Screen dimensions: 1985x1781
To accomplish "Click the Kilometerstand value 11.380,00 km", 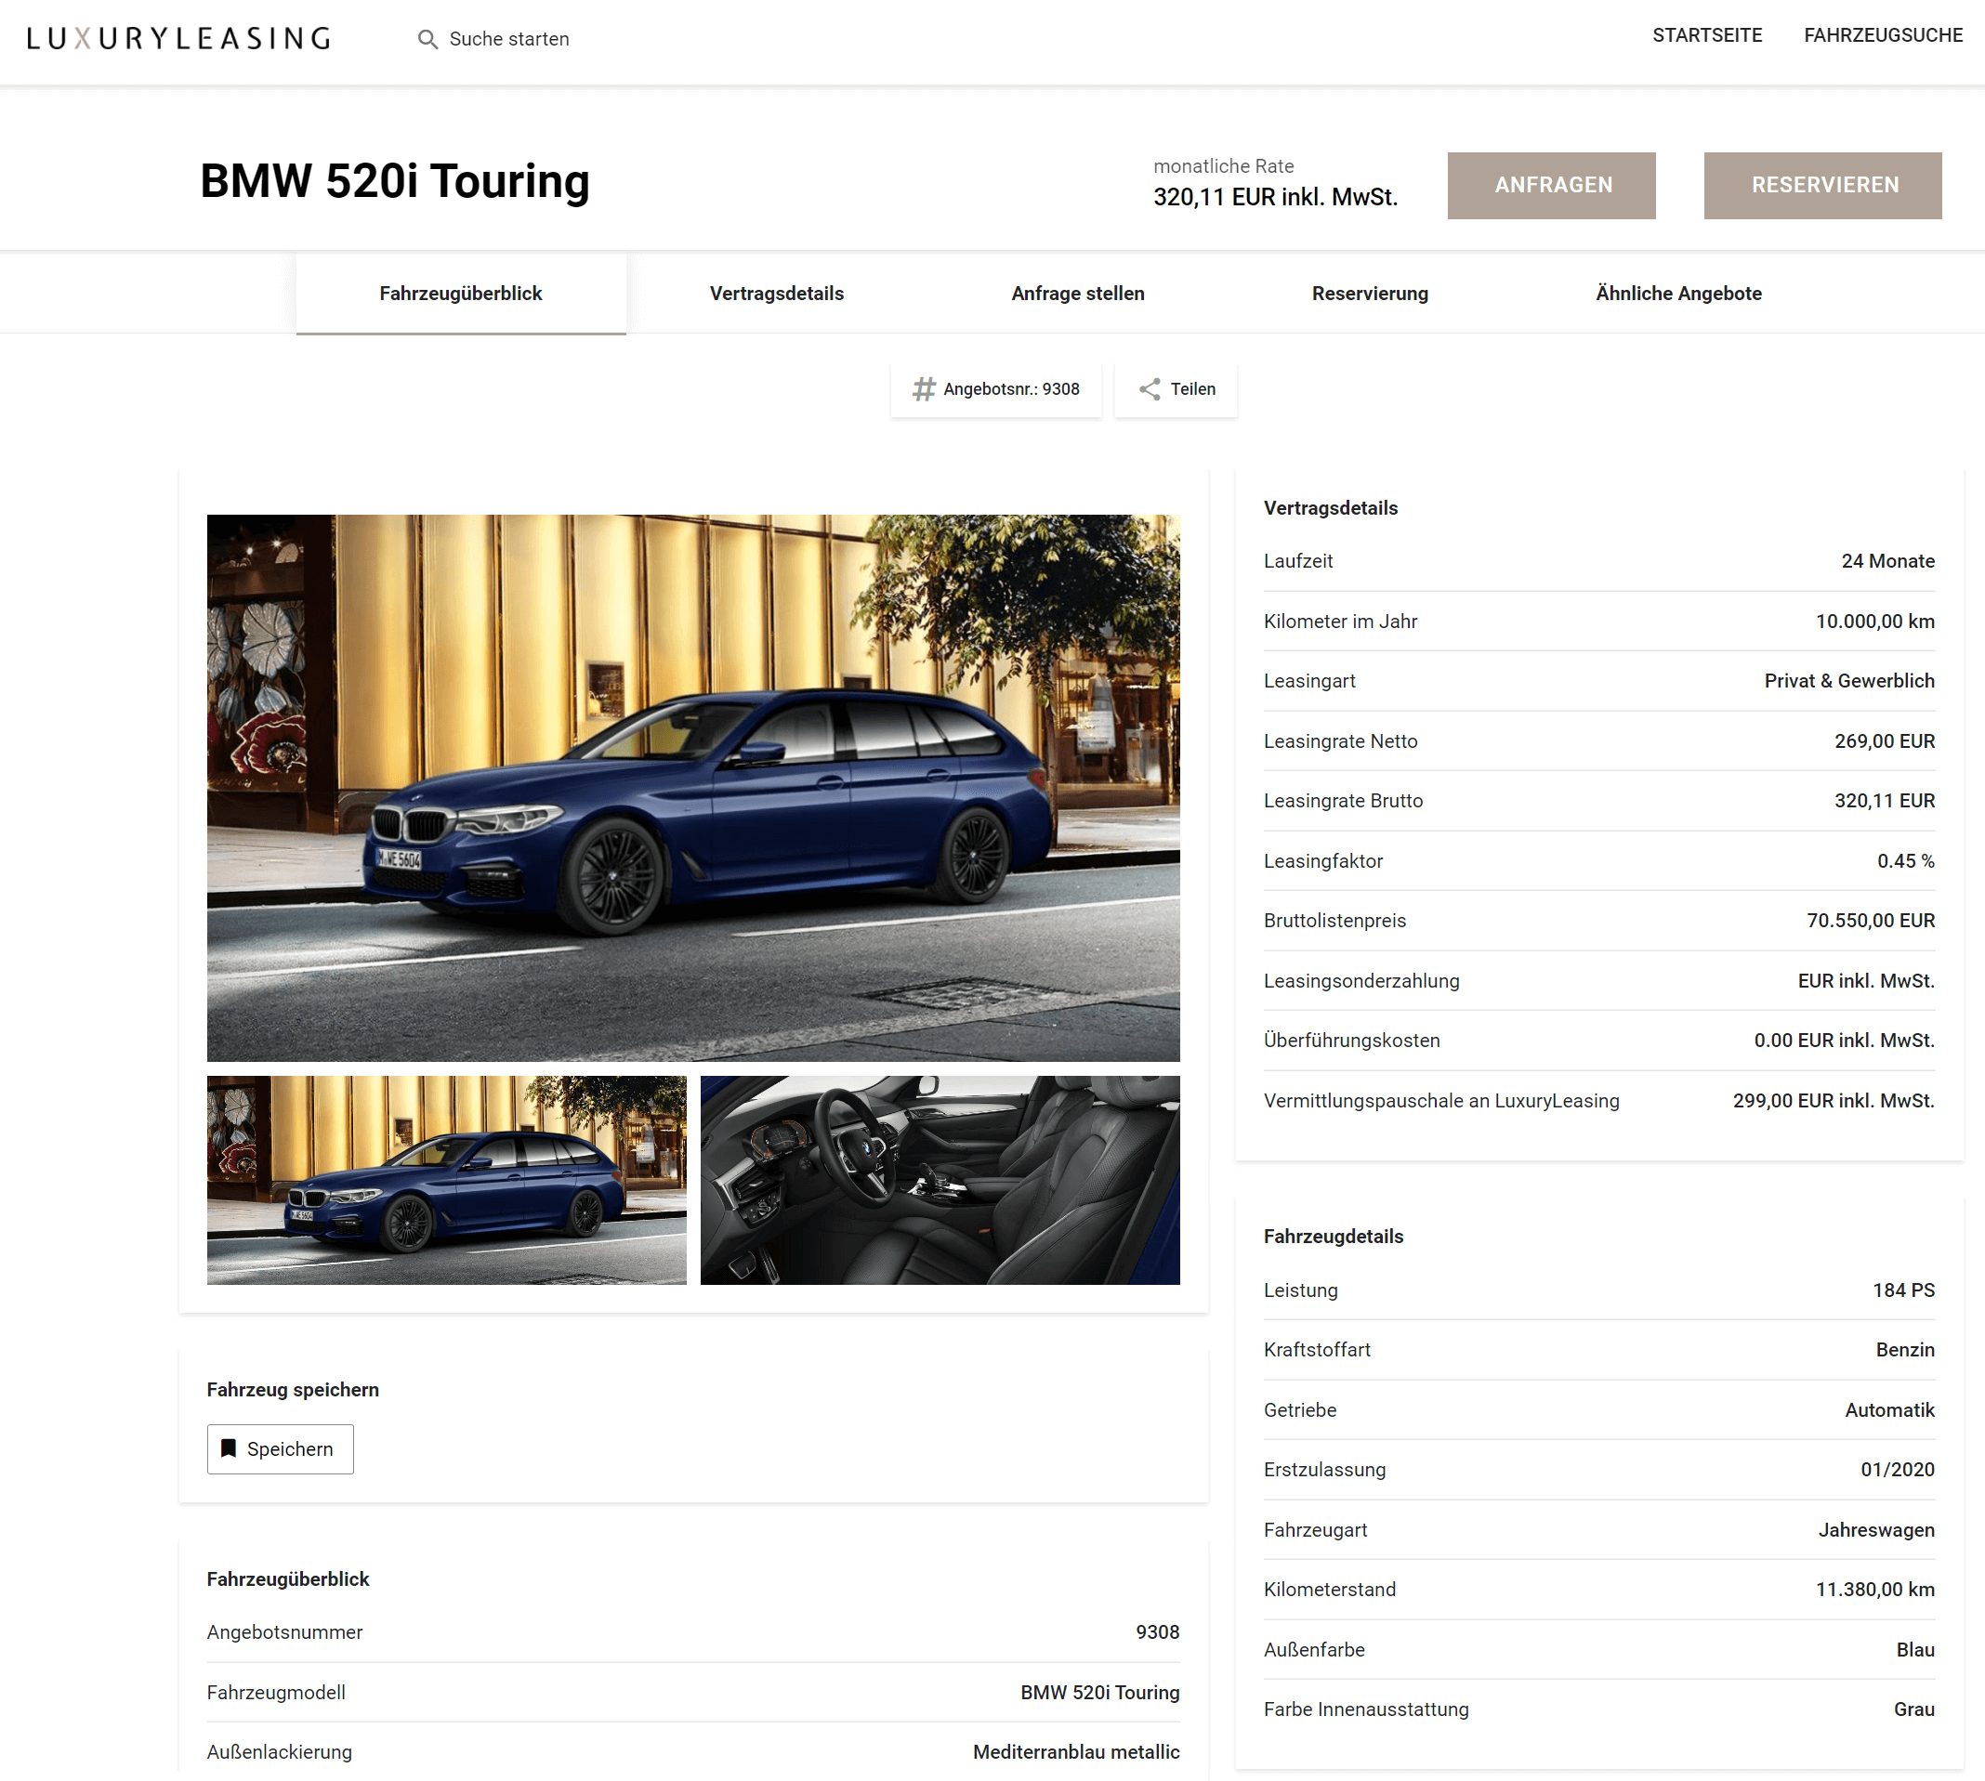I will (x=1874, y=1590).
